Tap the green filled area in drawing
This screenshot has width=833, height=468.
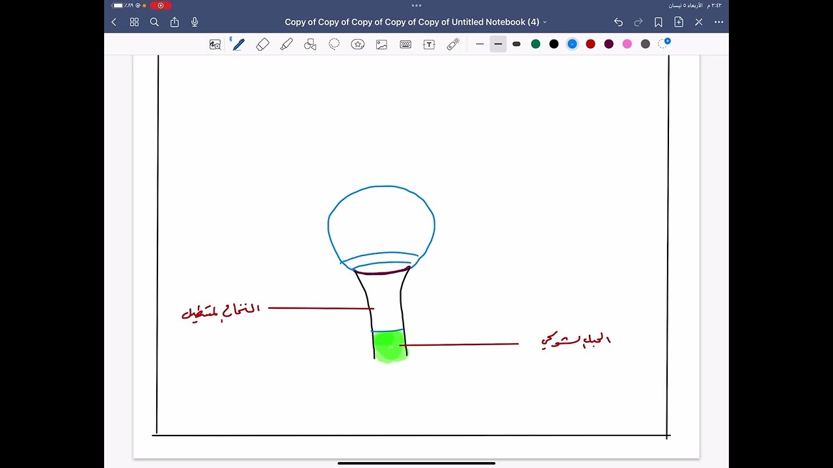pos(390,346)
